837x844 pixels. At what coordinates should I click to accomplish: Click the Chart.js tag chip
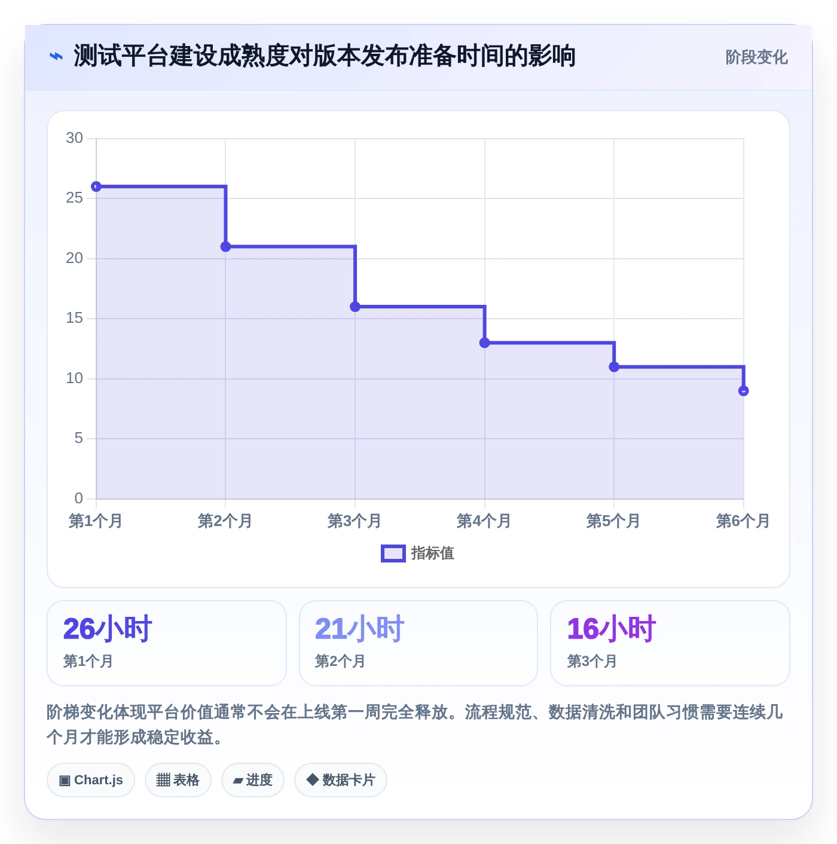tap(91, 780)
